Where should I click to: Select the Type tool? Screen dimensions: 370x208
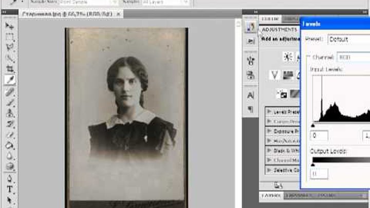9,188
